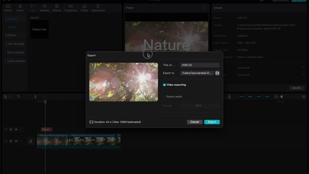Click the Player panel menu icon
The height and width of the screenshot is (174, 309).
coord(205,8)
